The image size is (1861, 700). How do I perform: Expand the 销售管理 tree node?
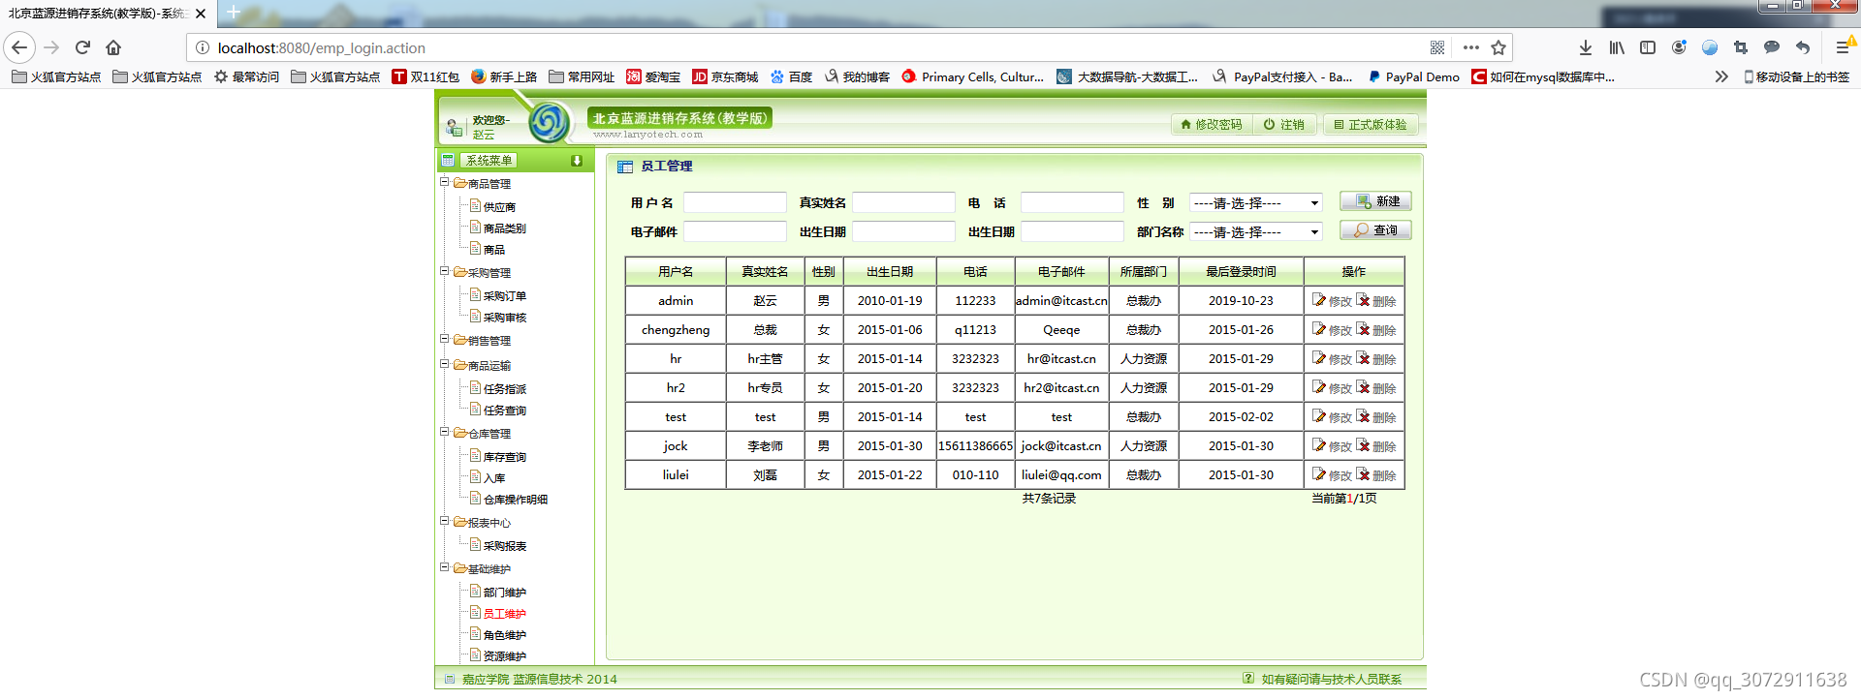tap(445, 339)
